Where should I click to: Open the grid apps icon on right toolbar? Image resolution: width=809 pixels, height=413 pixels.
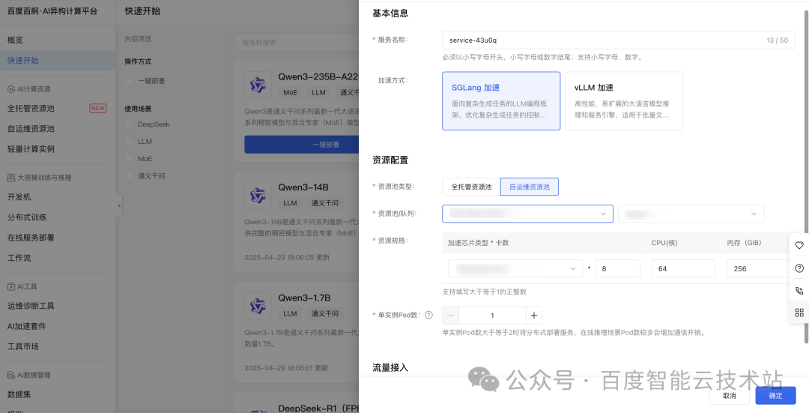pyautogui.click(x=799, y=313)
